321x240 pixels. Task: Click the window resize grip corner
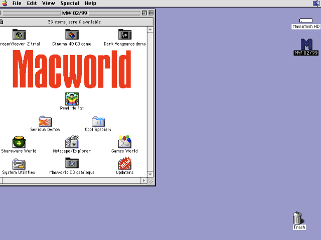[x=150, y=181]
